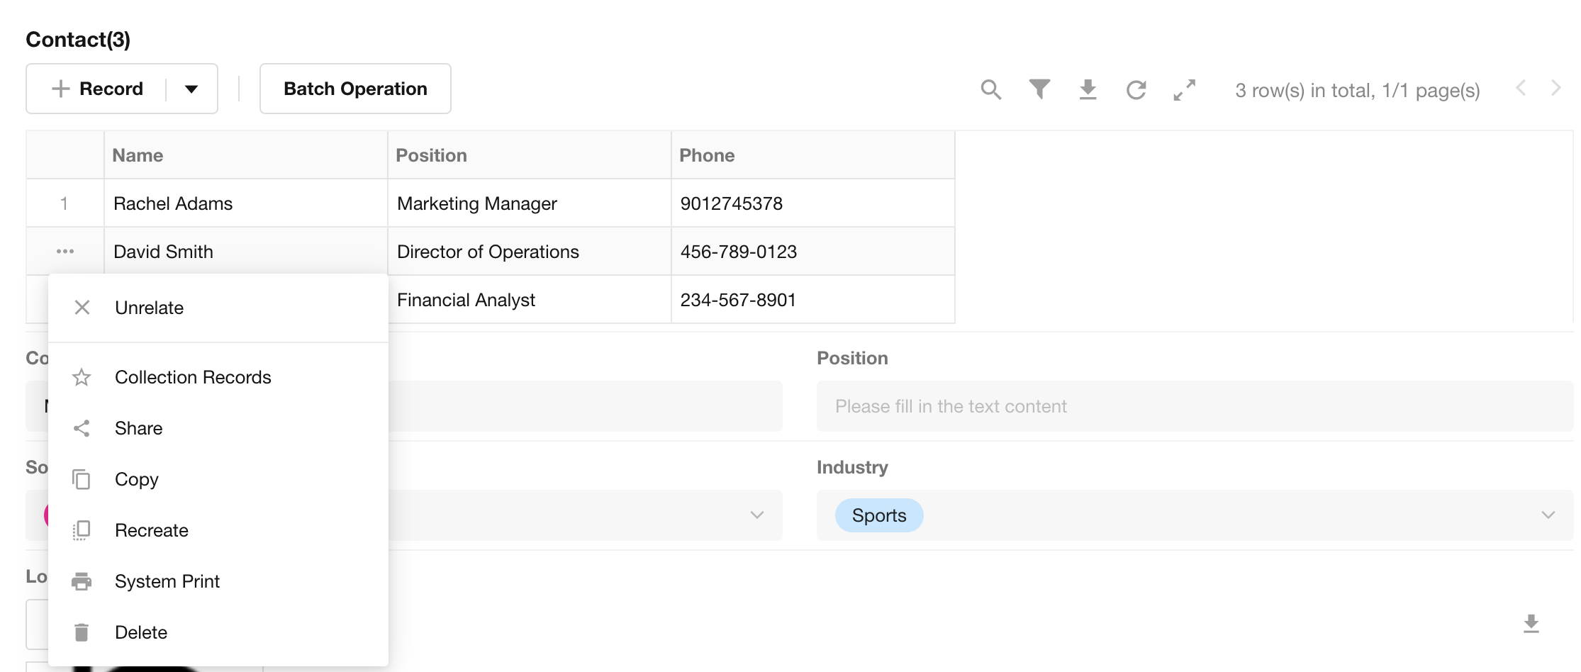Expand the Industry dropdown showing Sports
The height and width of the screenshot is (672, 1581).
point(1548,515)
